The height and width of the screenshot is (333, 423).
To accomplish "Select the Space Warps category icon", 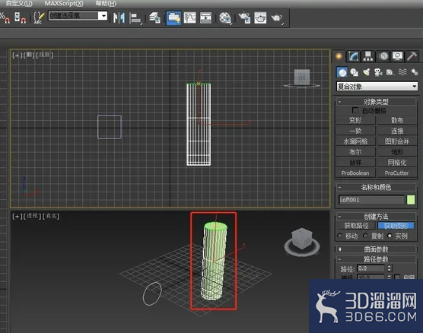I will [x=402, y=72].
